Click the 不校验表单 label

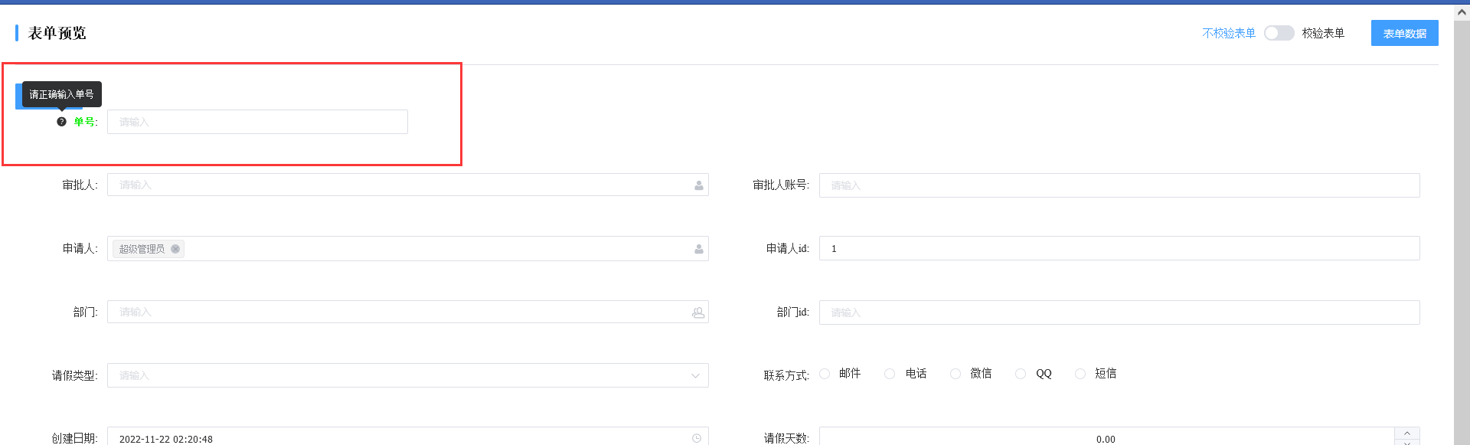[1229, 33]
